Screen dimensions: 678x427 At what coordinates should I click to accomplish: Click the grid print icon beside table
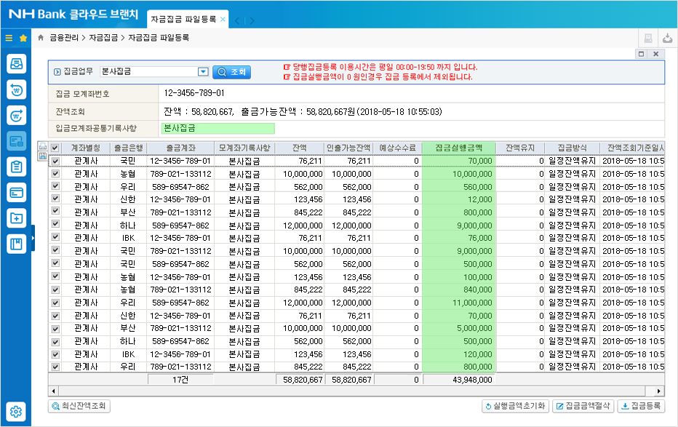click(43, 147)
